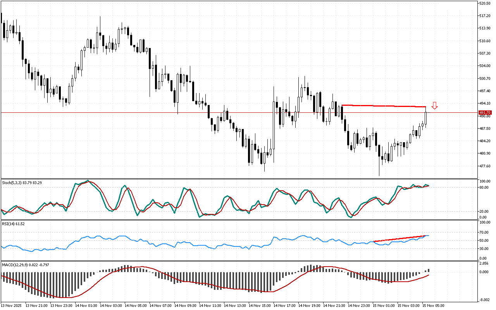
Task: Click the 80.00 level on Stochastic scale
Action: pos(484,188)
